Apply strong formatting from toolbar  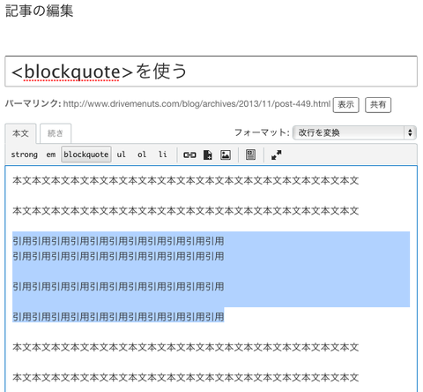click(x=25, y=155)
